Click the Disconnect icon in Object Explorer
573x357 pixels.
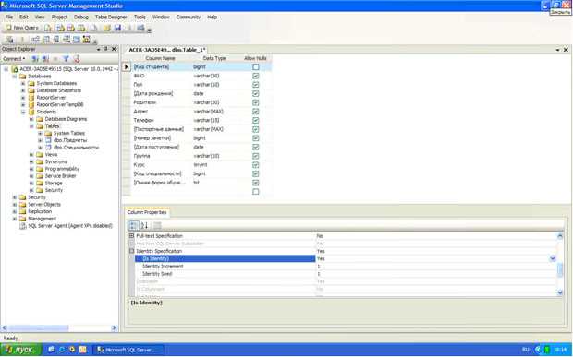45,58
